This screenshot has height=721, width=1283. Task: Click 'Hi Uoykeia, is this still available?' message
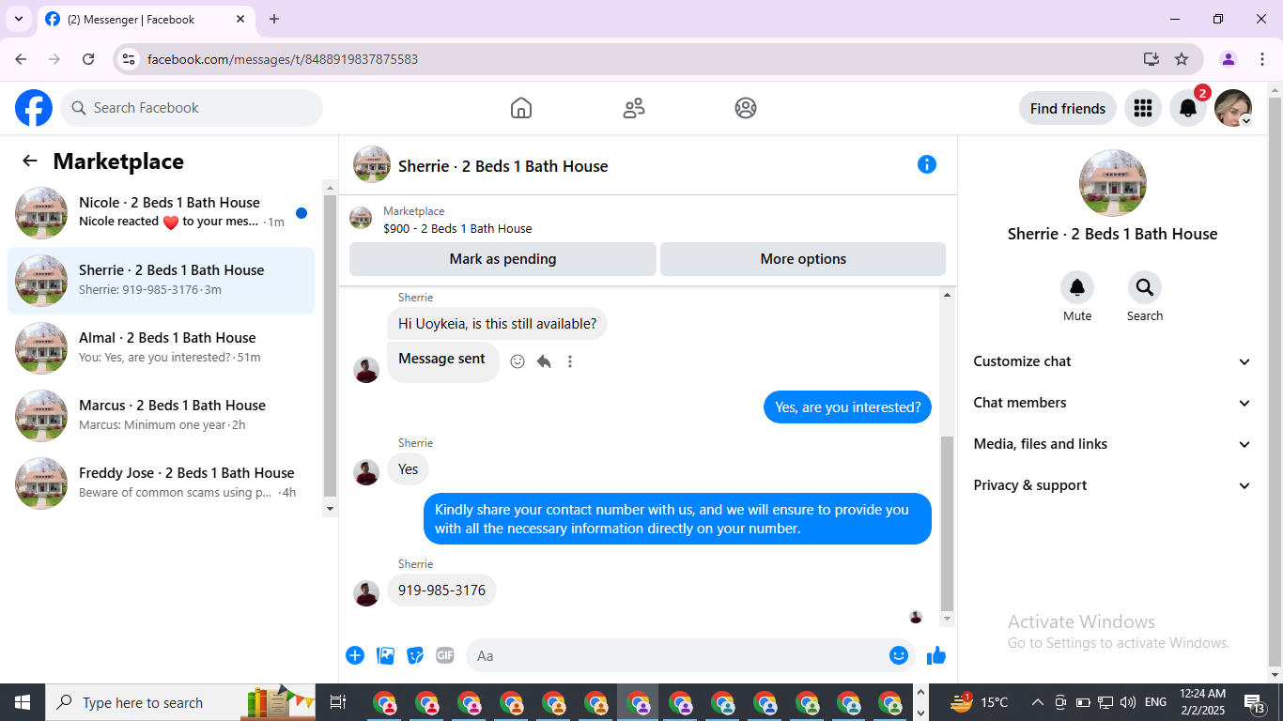pyautogui.click(x=497, y=324)
